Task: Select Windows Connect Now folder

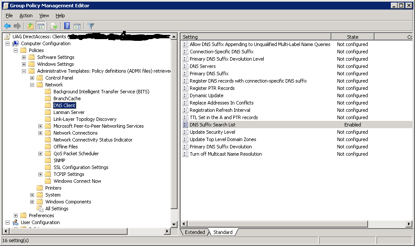Action: tap(77, 181)
